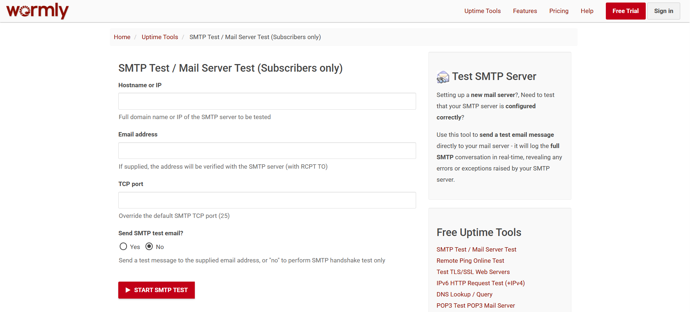Click the Wormly logo
This screenshot has width=690, height=312.
coord(37,11)
